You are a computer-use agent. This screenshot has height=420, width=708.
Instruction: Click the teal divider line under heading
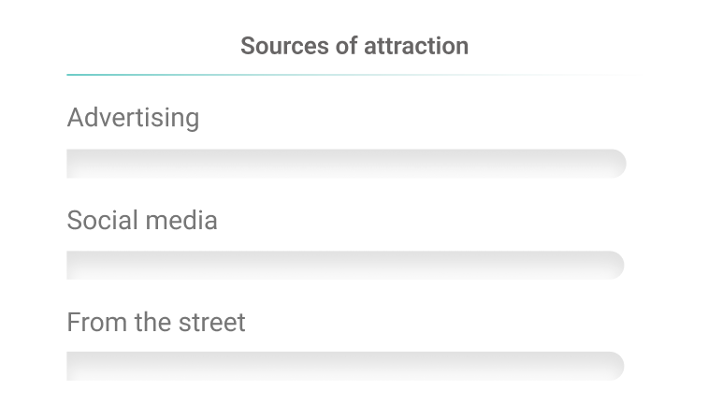pyautogui.click(x=234, y=74)
